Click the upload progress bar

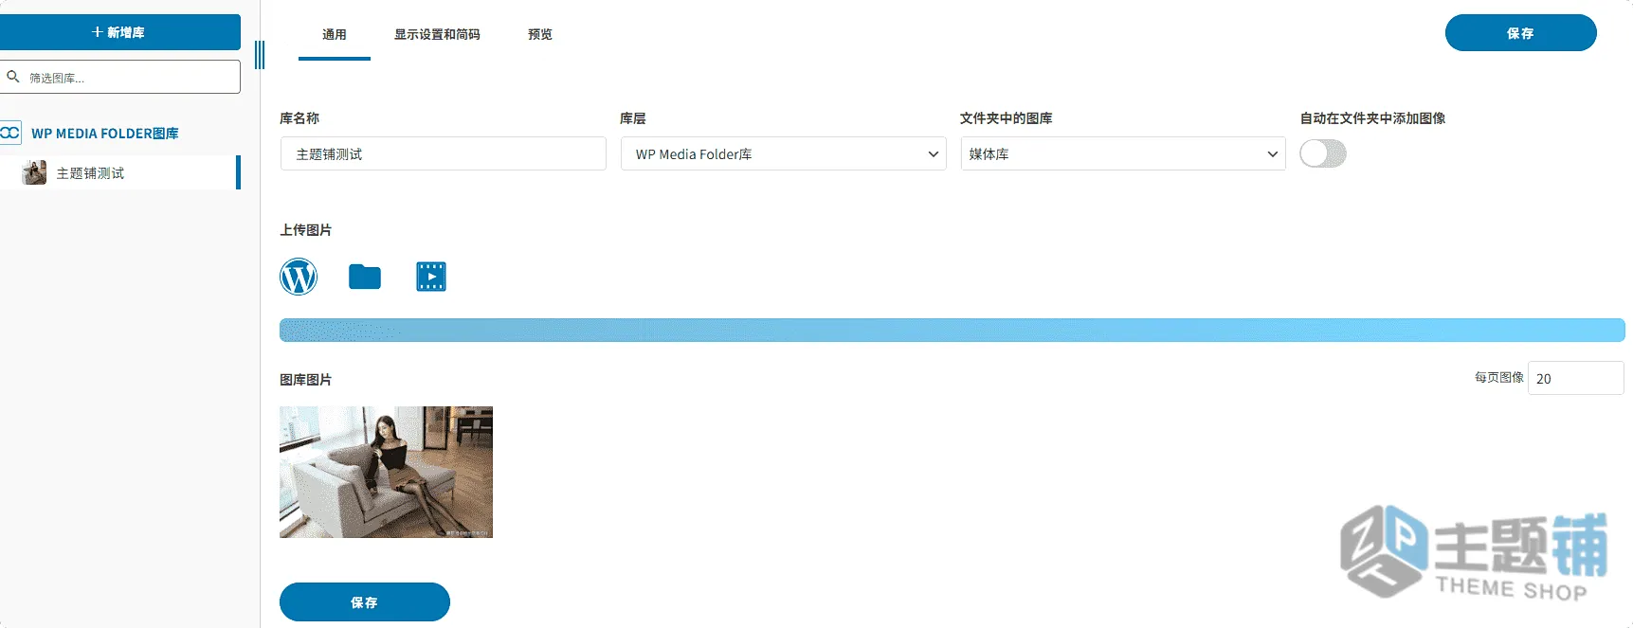pos(953,330)
